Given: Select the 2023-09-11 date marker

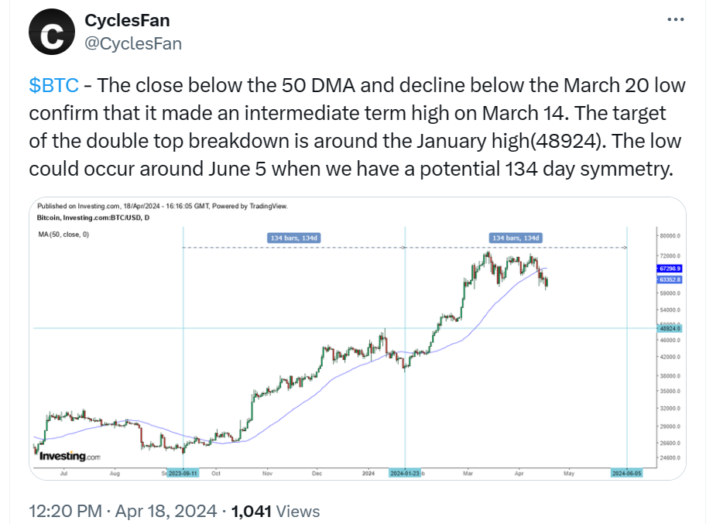Looking at the screenshot, I should click(x=184, y=472).
